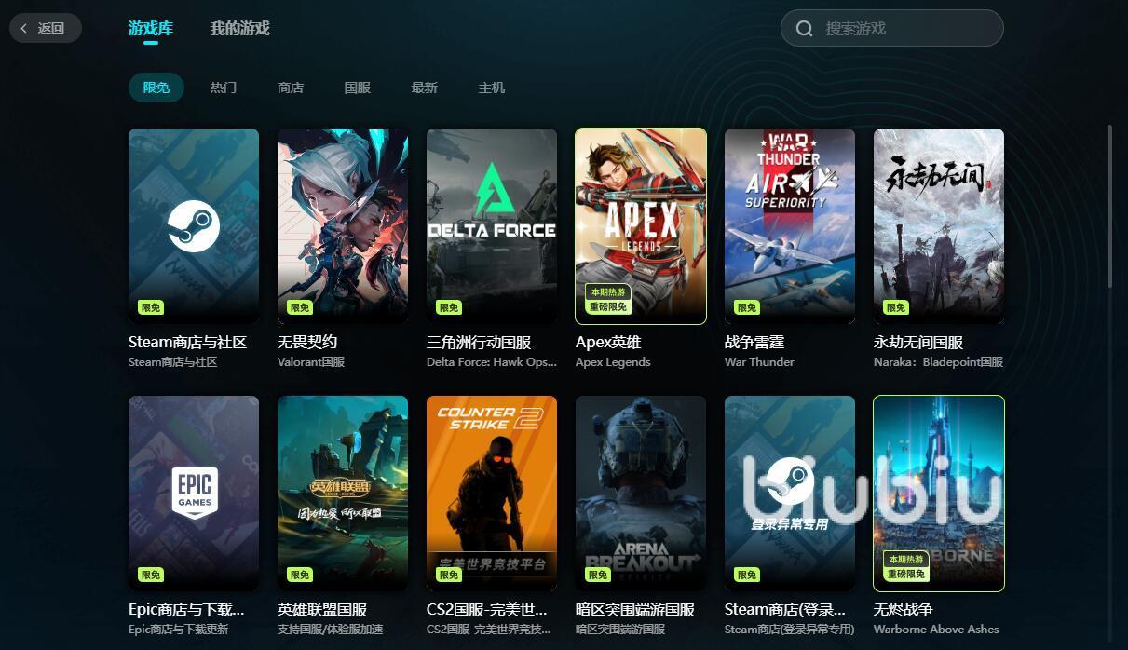Switch to the 我的游戏 tab
This screenshot has width=1128, height=650.
pyautogui.click(x=240, y=29)
